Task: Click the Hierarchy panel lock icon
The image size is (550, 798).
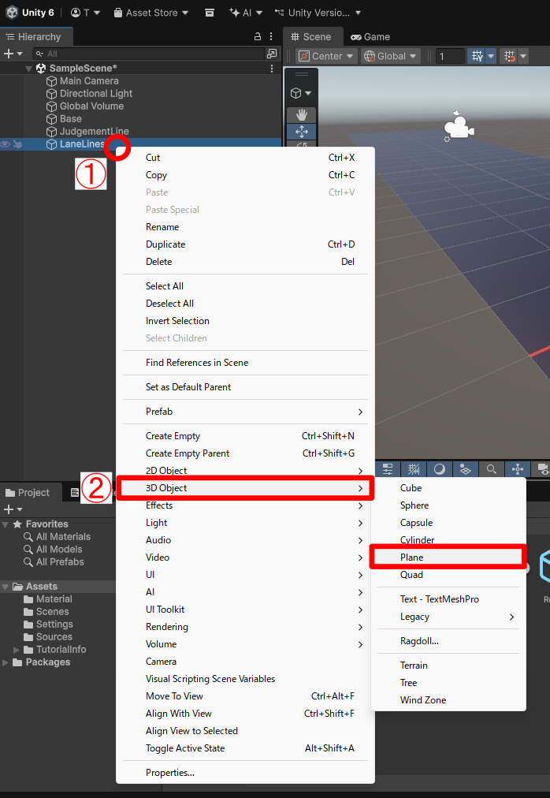Action: pos(257,37)
